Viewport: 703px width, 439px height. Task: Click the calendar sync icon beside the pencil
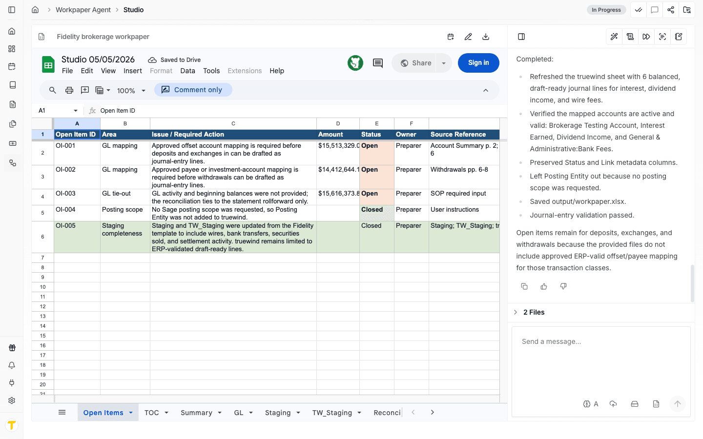pyautogui.click(x=451, y=37)
